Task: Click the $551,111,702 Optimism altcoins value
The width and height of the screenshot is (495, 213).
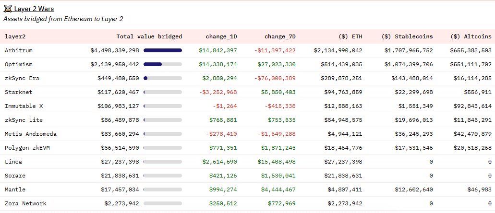Action: (x=471, y=64)
